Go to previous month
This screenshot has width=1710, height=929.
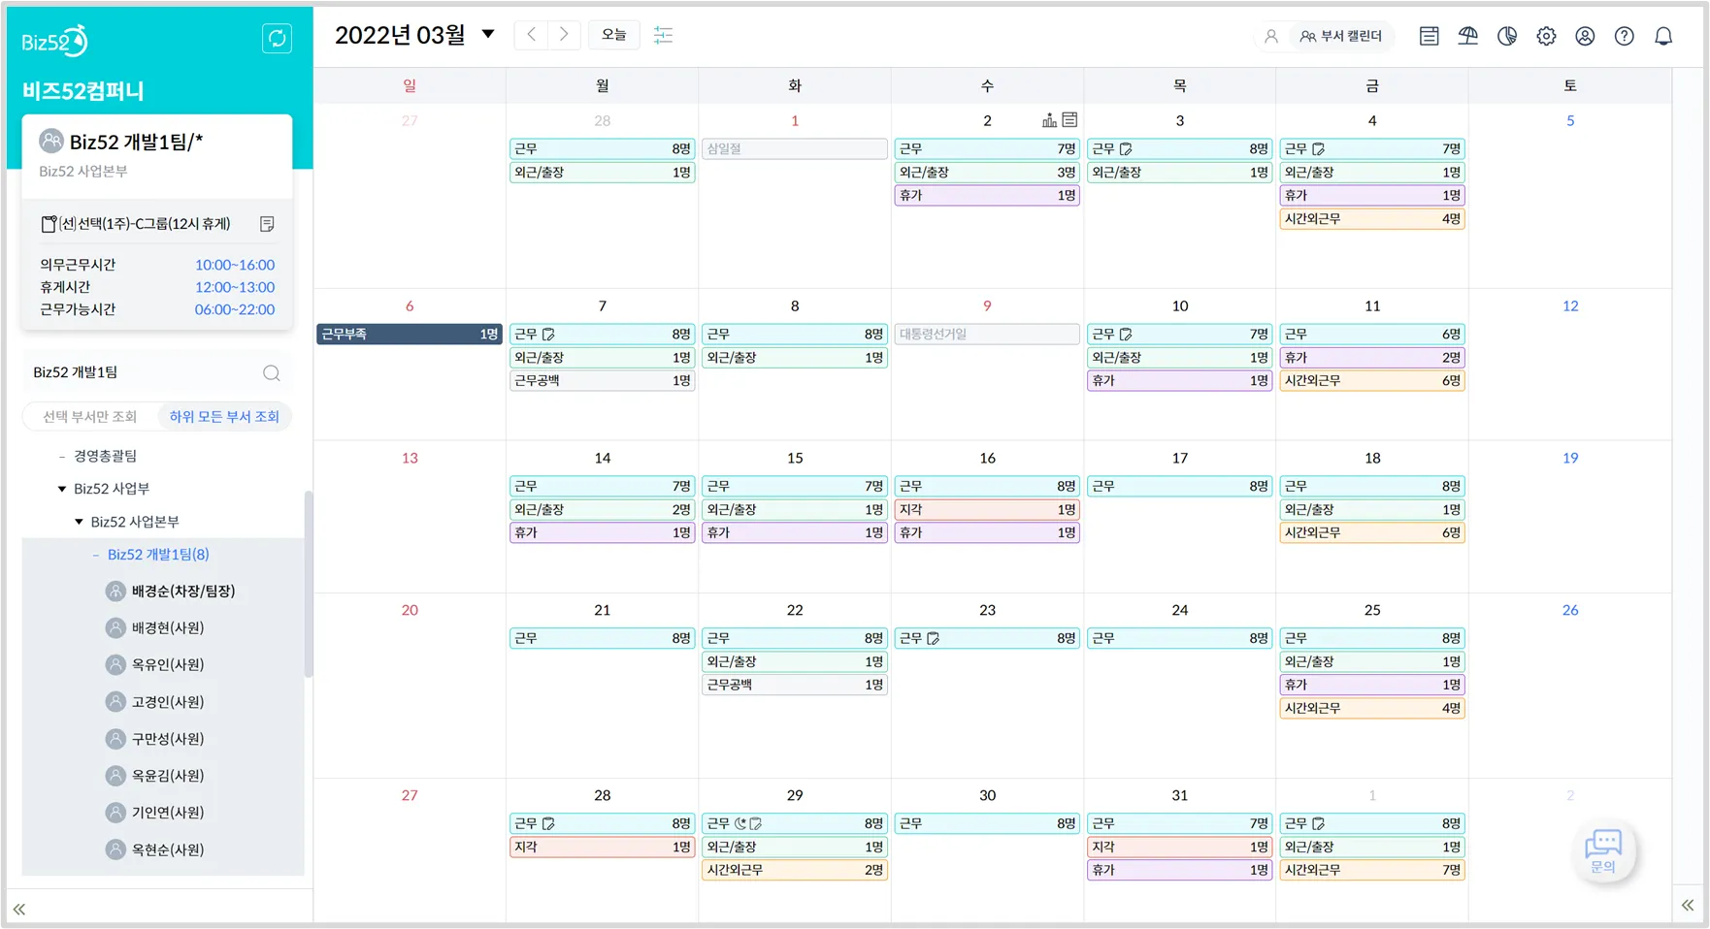531,35
